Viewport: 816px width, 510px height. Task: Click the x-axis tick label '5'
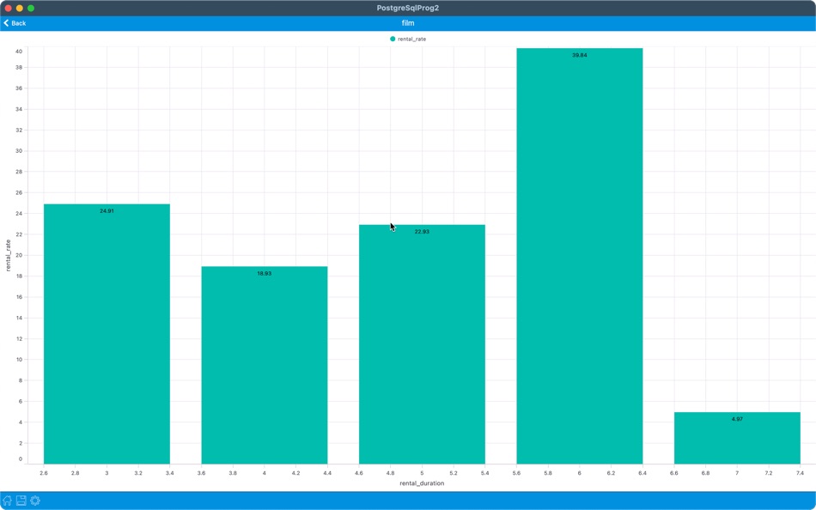point(422,473)
